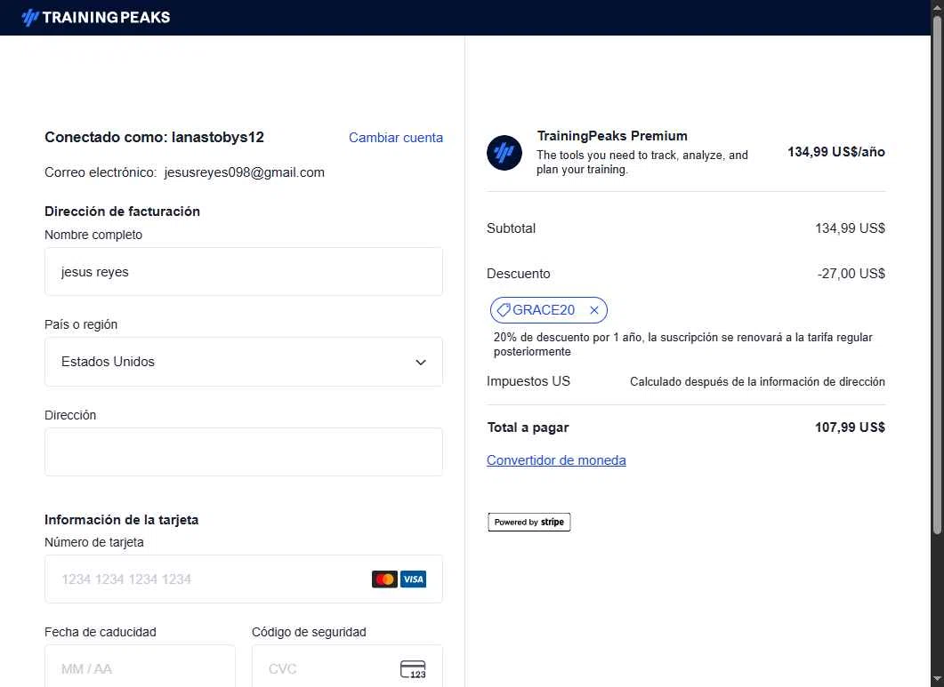Click the Total a pagar 107,99 US$ amount
The image size is (944, 687).
[850, 427]
